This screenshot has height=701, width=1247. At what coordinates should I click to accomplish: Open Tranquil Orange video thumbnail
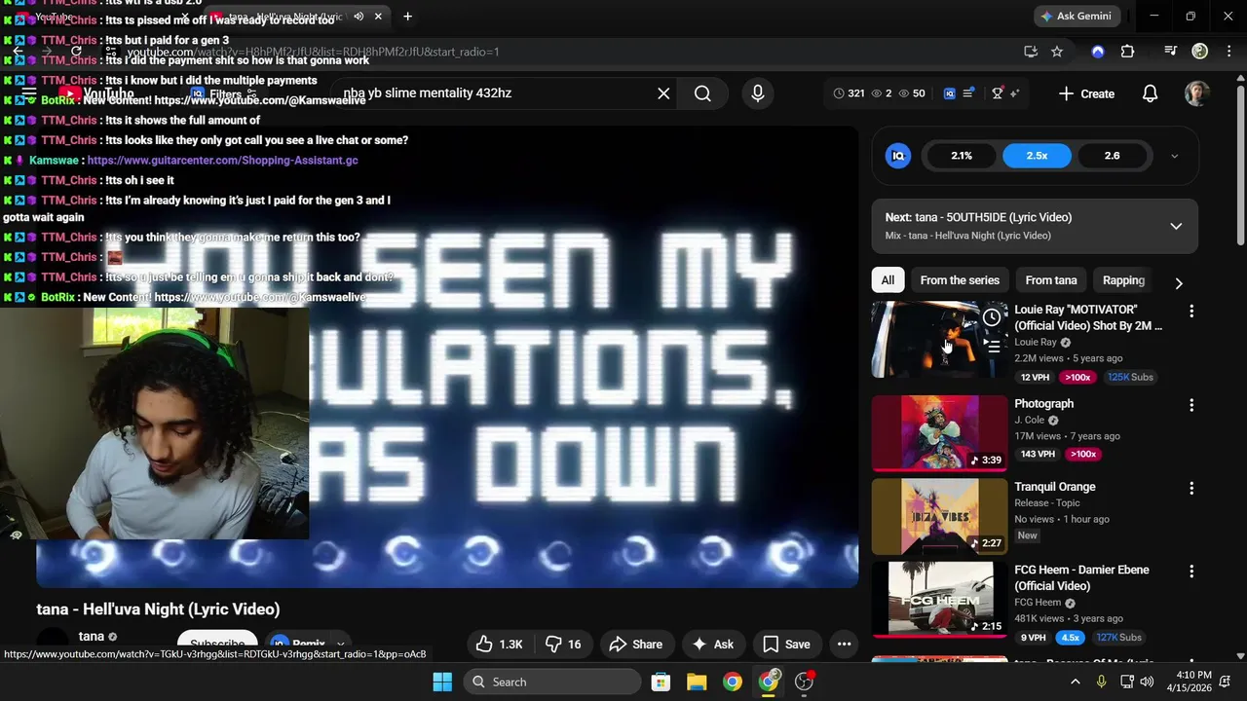coord(939,516)
